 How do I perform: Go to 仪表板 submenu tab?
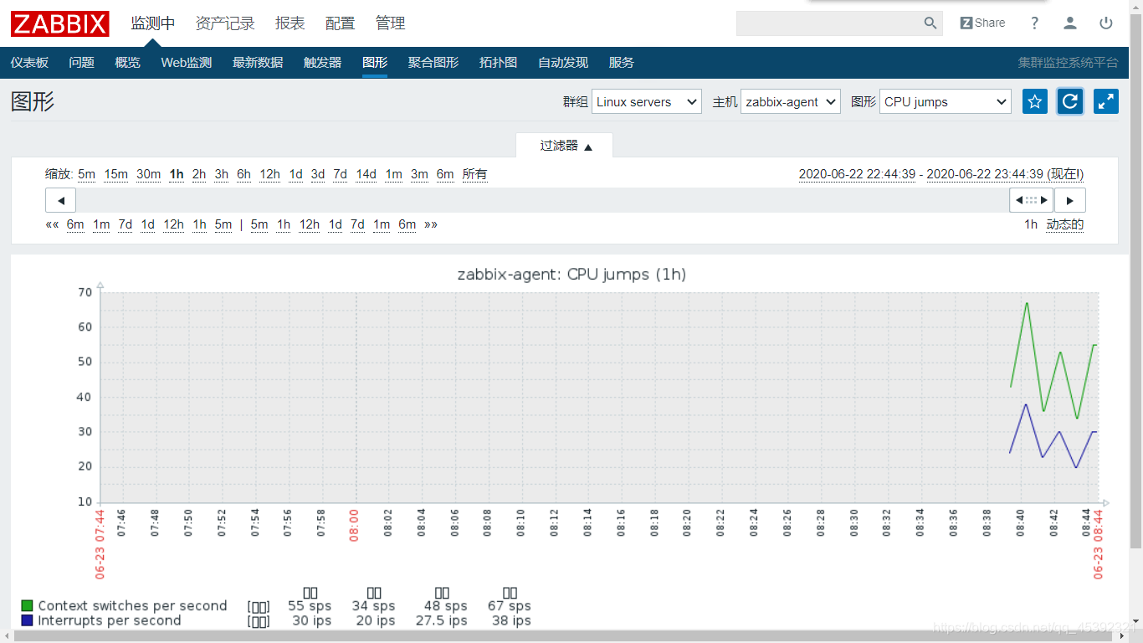click(x=29, y=63)
